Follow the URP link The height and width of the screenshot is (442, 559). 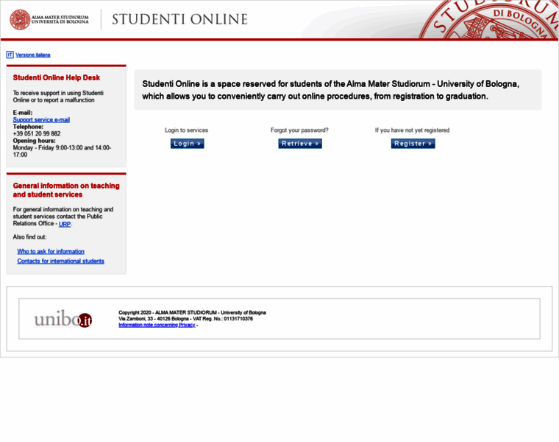pos(65,224)
